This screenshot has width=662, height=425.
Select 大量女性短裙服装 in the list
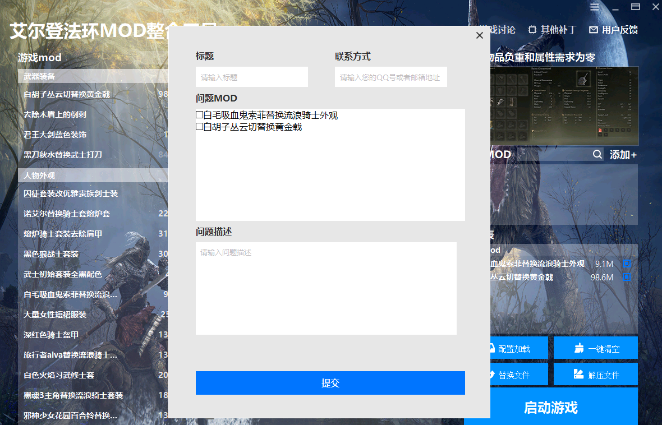coord(55,315)
